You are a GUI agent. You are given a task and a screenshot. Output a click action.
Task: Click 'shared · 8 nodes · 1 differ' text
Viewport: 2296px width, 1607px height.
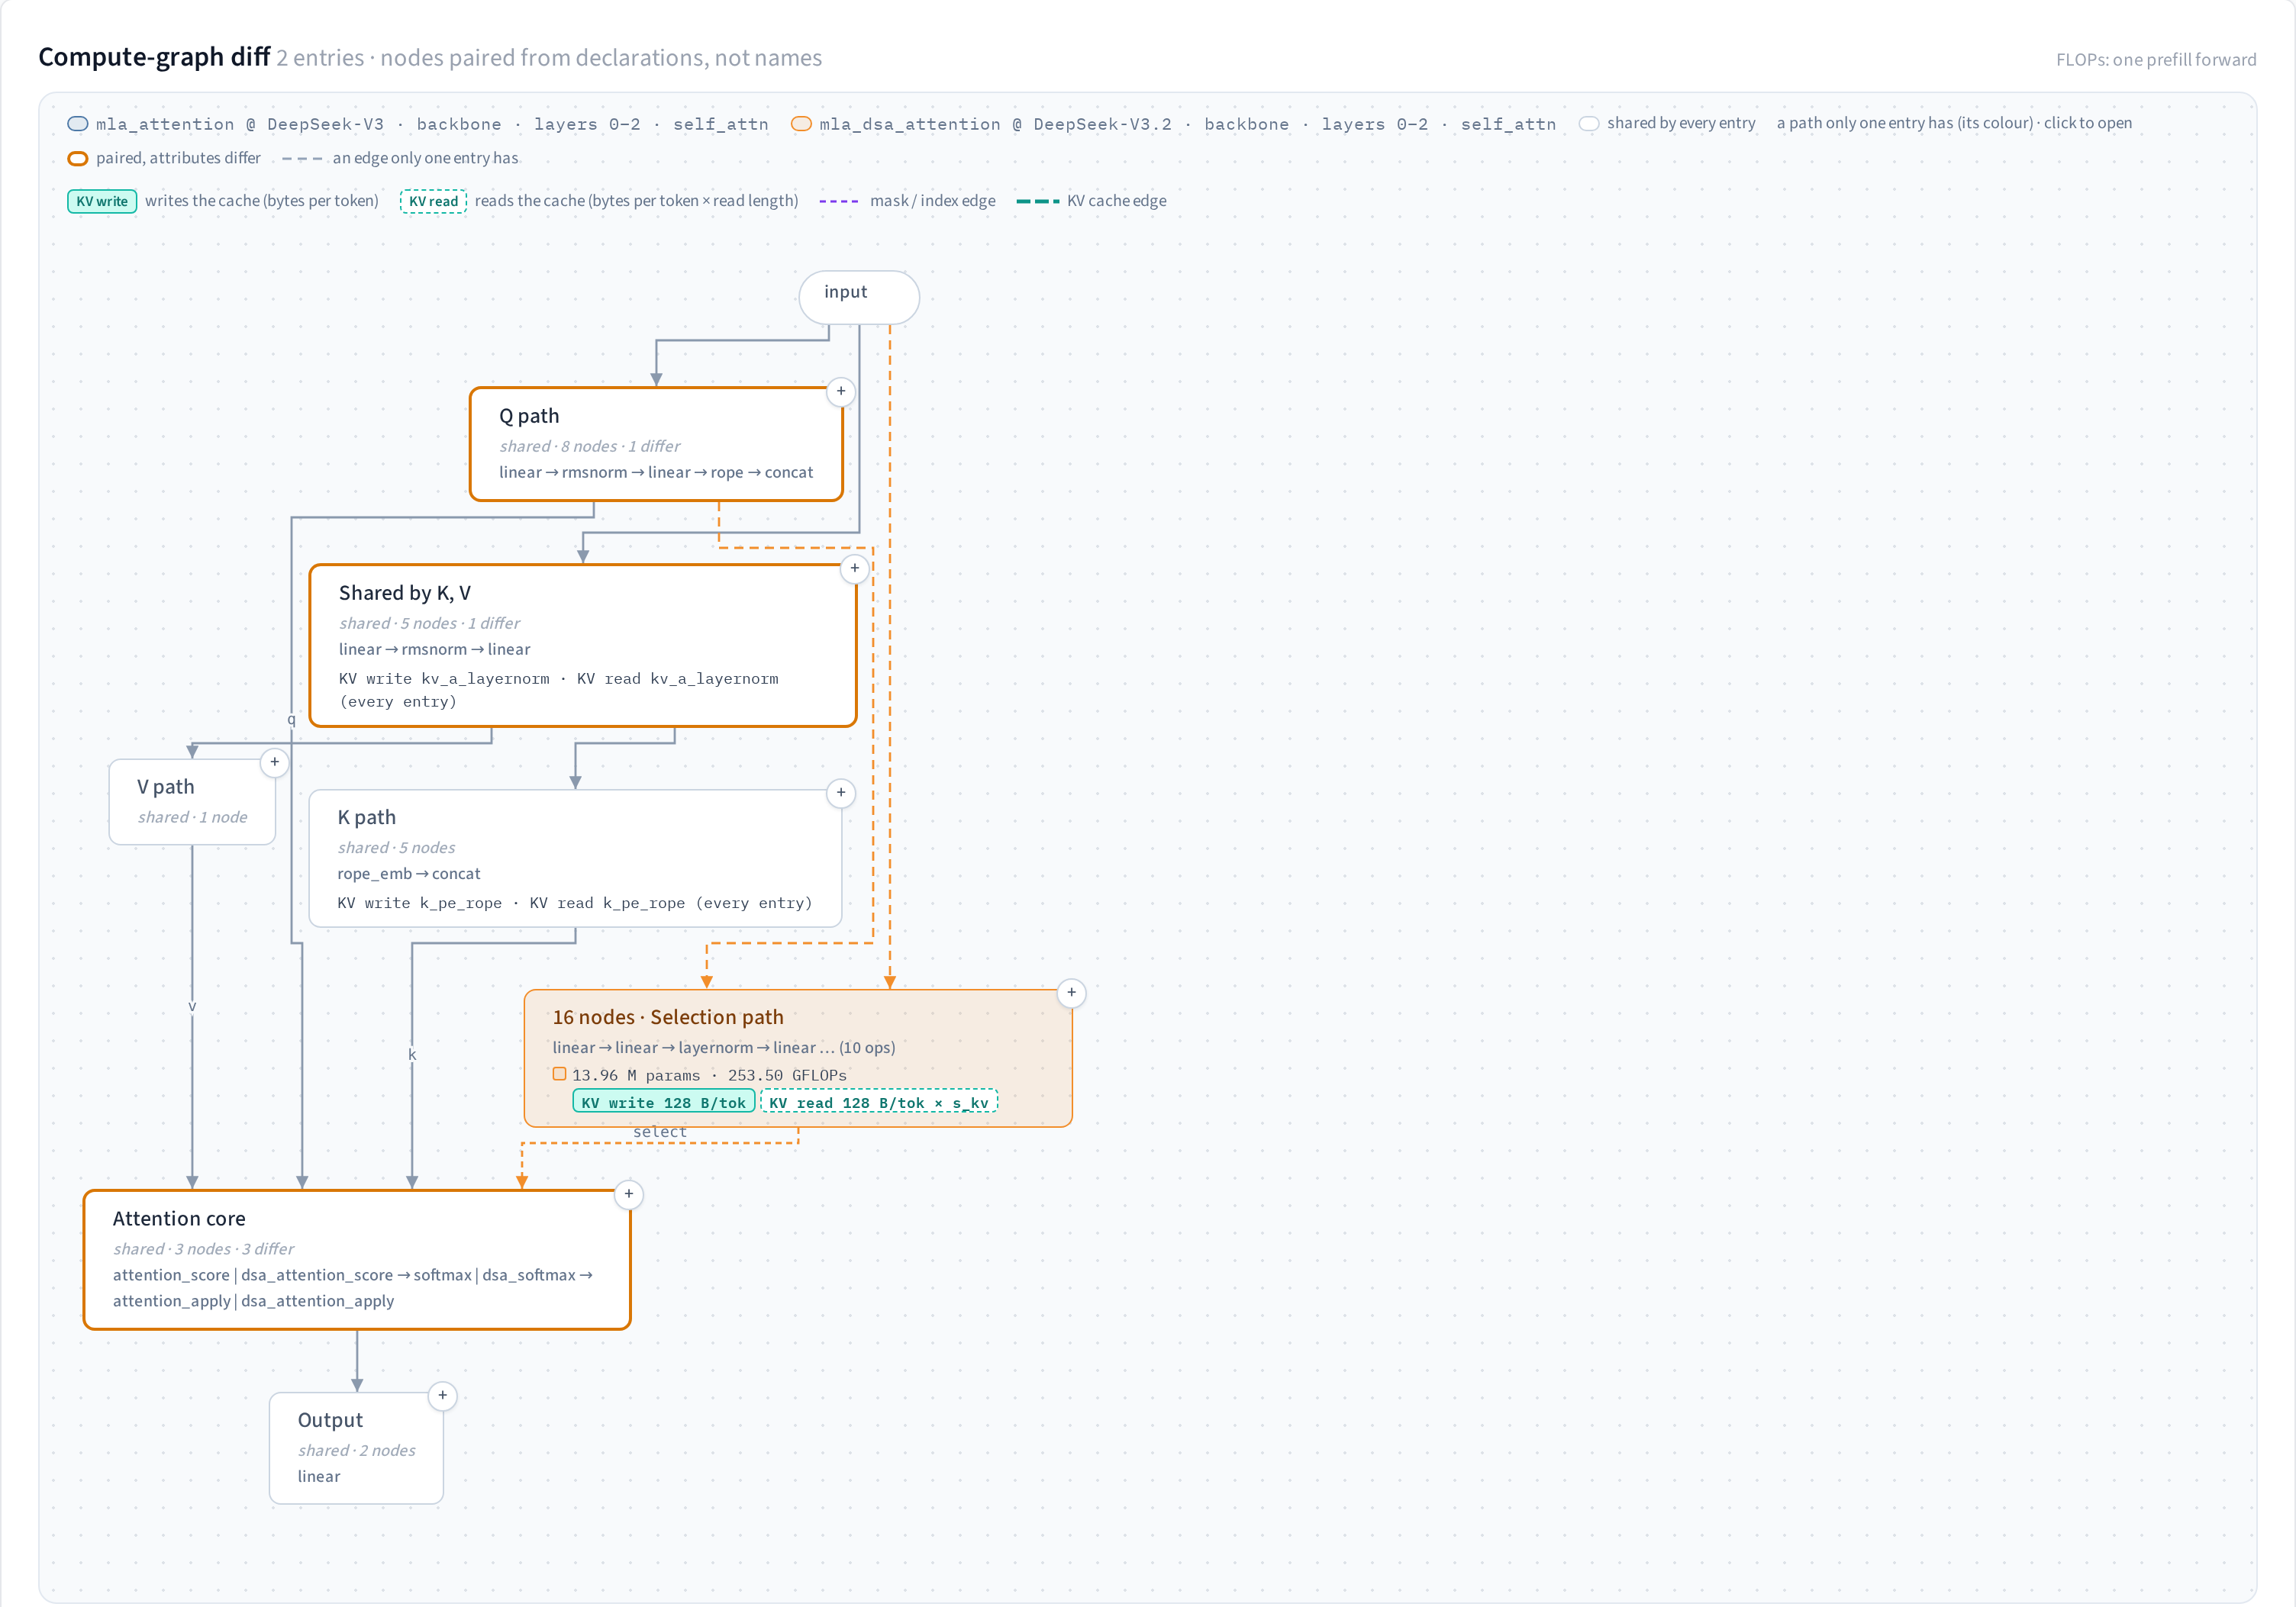(590, 446)
